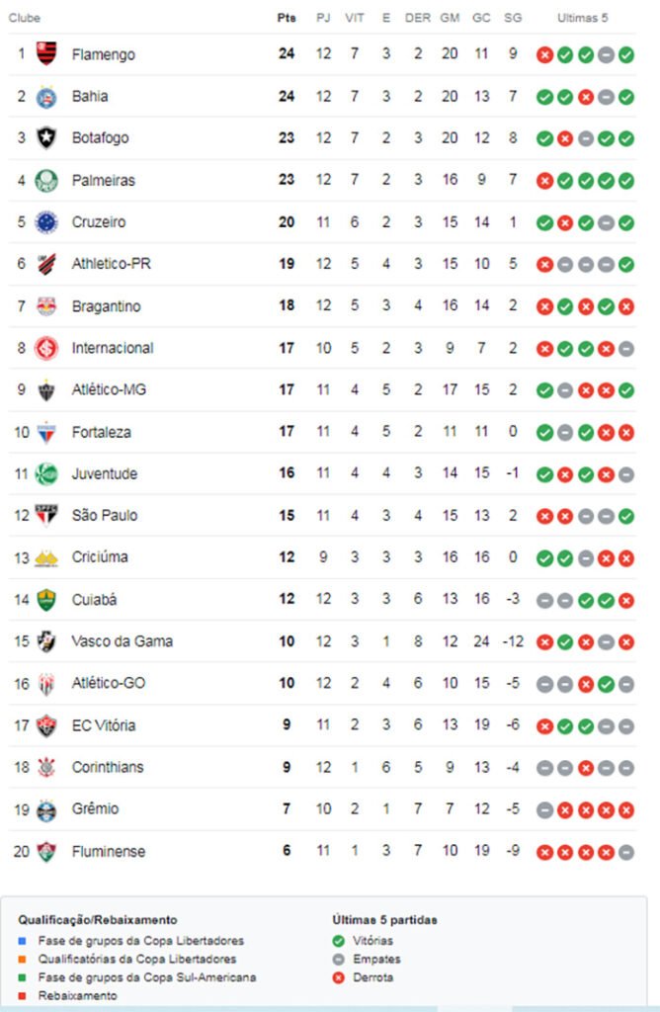Image resolution: width=660 pixels, height=1012 pixels.
Task: Click the Vasco da Gama crest icon
Action: click(46, 641)
